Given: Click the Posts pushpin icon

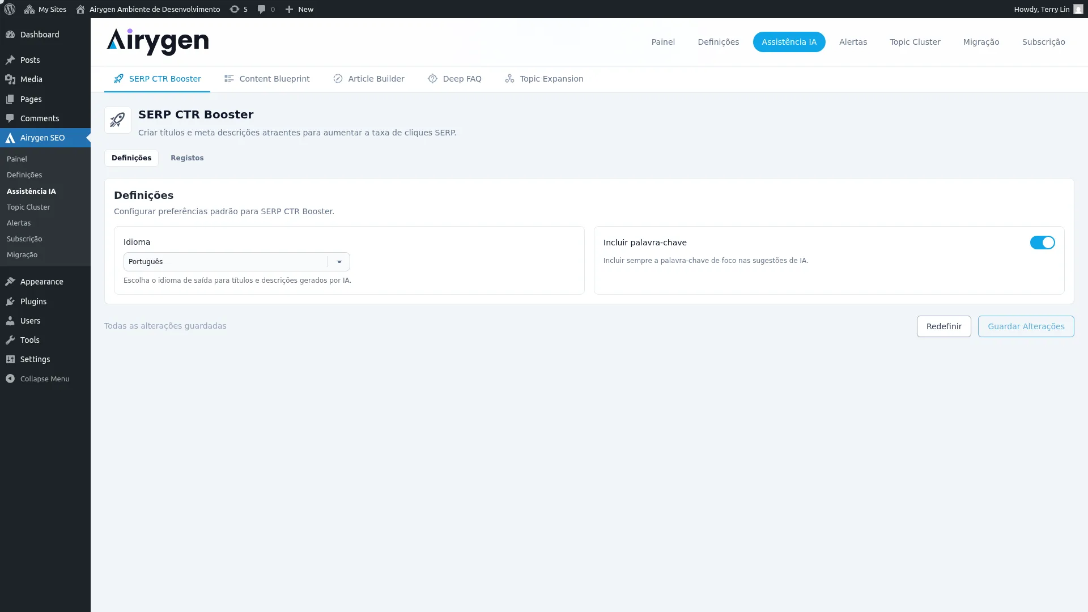Looking at the screenshot, I should click(x=10, y=60).
